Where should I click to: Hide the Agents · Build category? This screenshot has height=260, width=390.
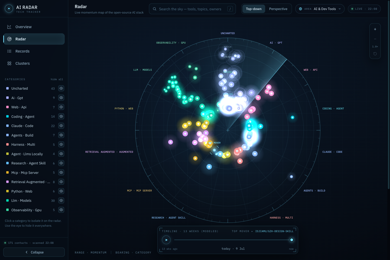click(x=61, y=135)
